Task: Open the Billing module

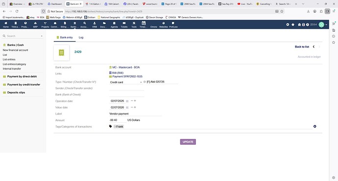Action: (x=65, y=24)
